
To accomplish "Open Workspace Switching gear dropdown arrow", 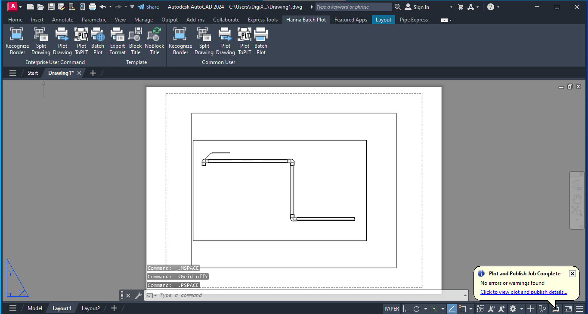I will [x=522, y=308].
